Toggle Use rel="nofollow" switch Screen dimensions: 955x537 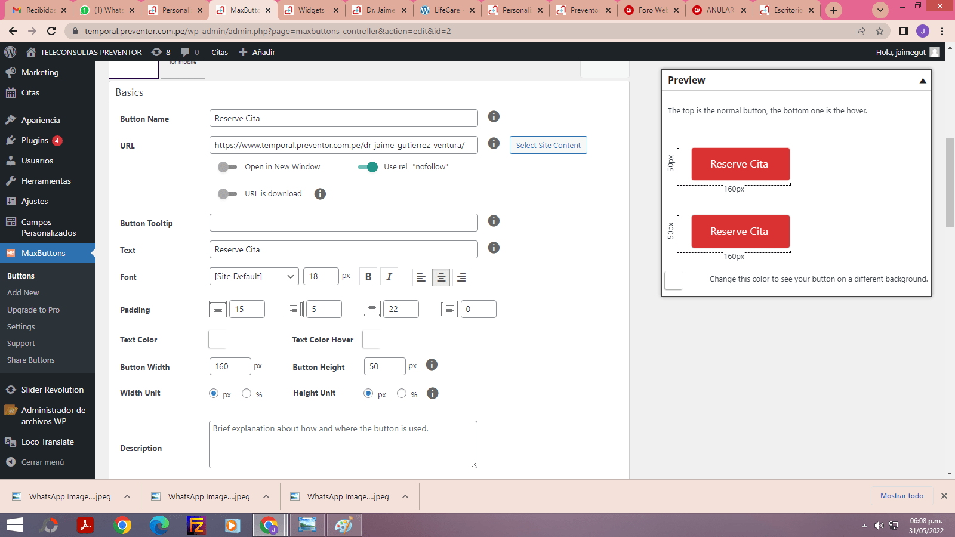[x=368, y=167]
